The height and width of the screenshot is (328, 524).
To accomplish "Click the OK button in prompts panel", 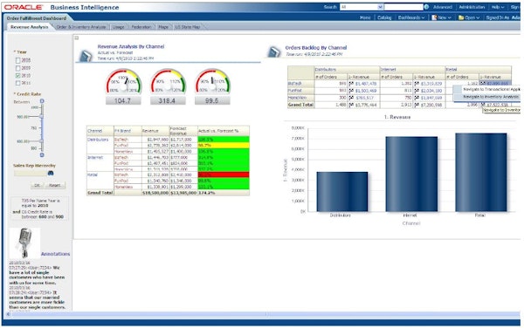I will pos(37,185).
